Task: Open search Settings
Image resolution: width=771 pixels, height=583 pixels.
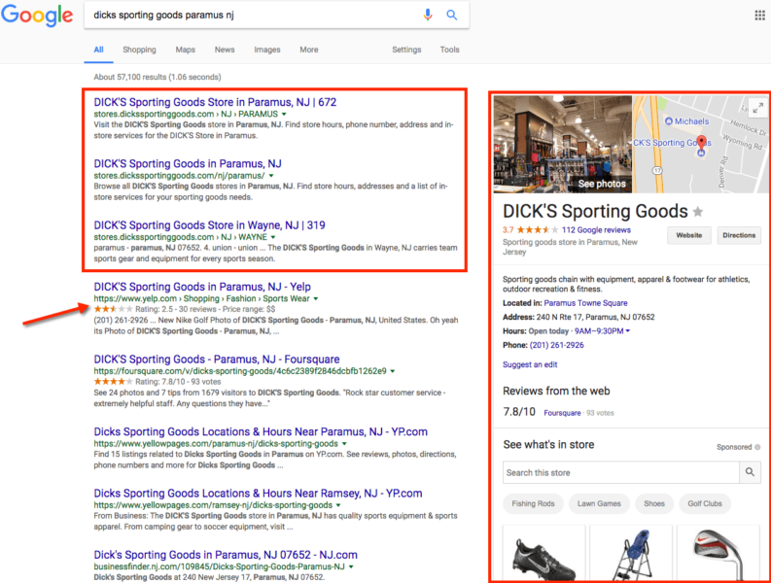Action: tap(406, 50)
